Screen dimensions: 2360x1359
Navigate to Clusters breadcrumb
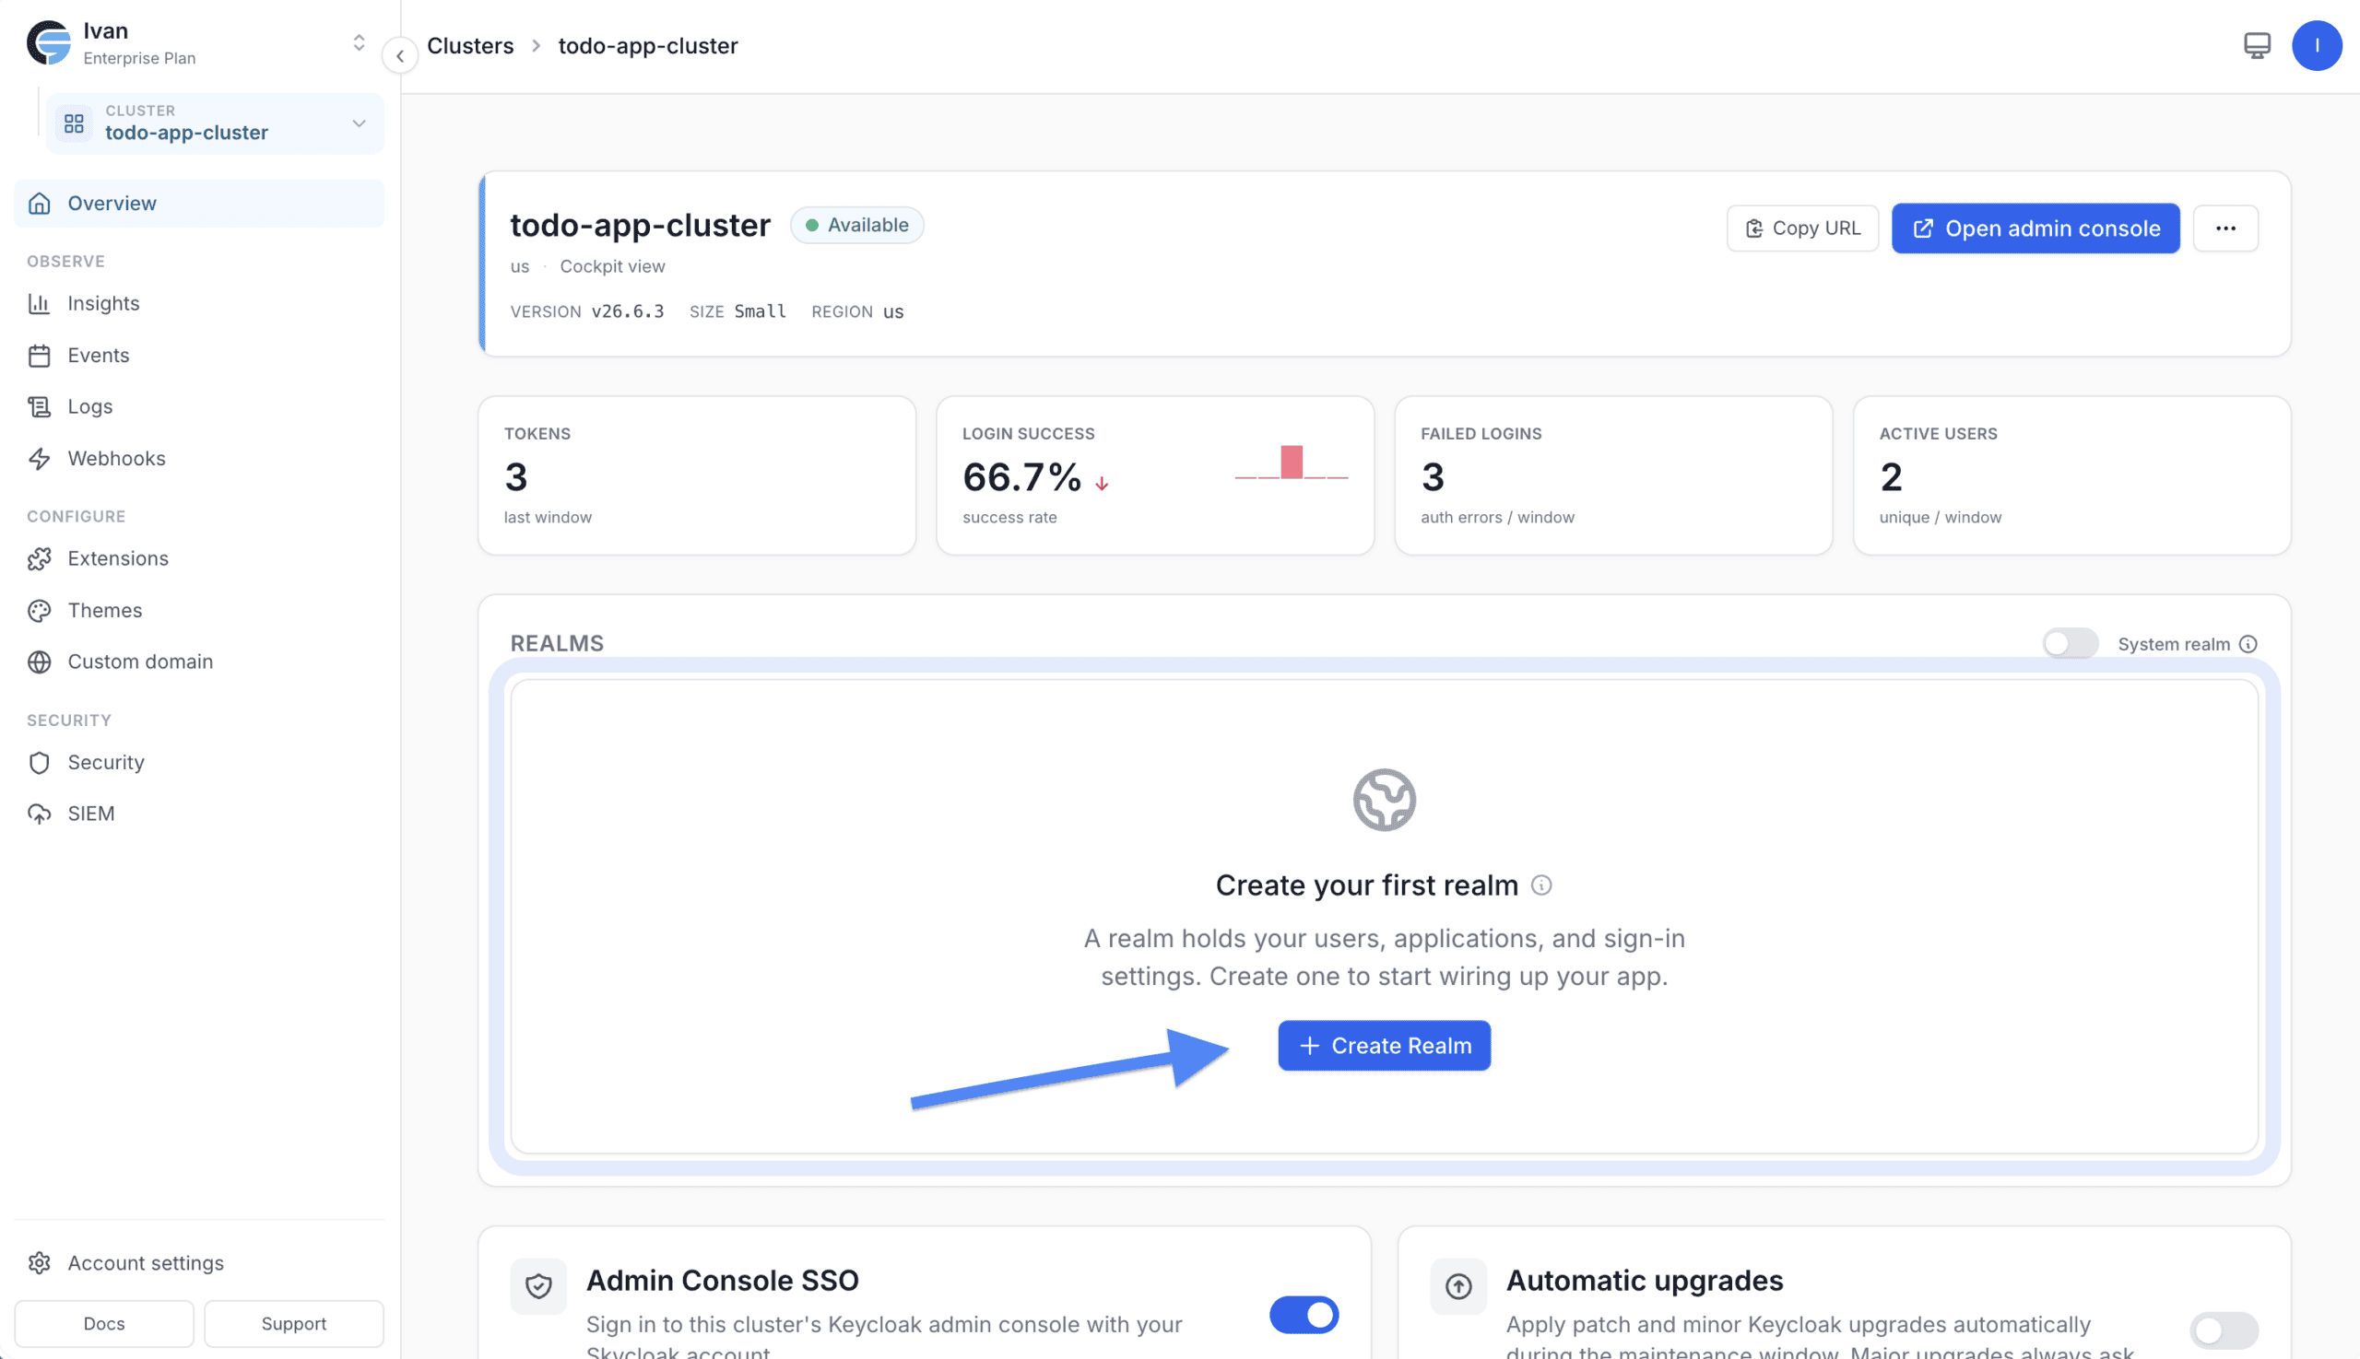click(x=470, y=46)
